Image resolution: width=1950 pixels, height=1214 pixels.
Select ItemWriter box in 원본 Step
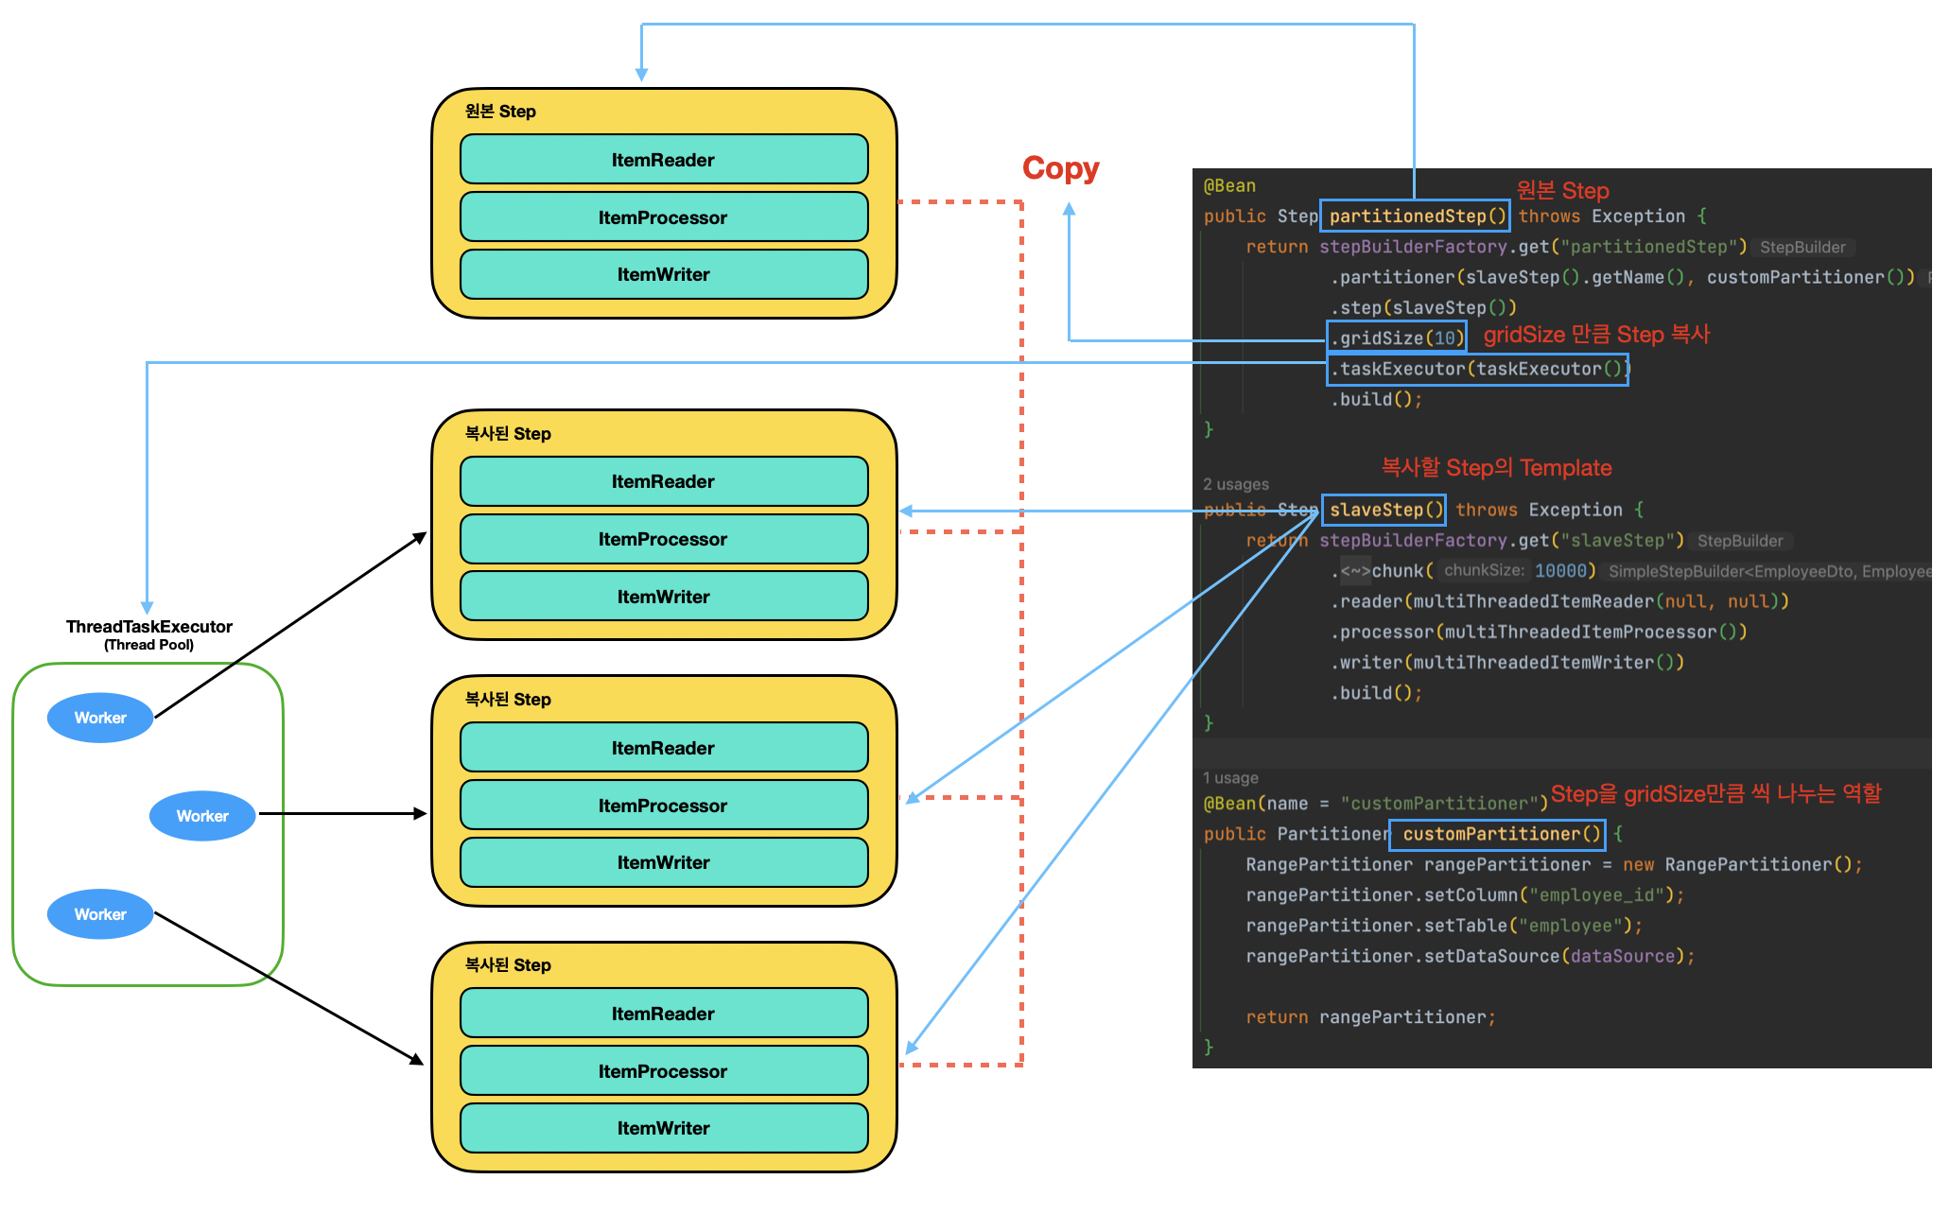click(664, 274)
